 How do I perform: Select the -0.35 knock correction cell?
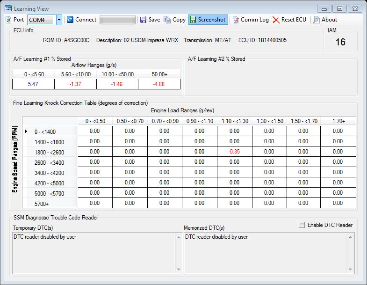(234, 152)
